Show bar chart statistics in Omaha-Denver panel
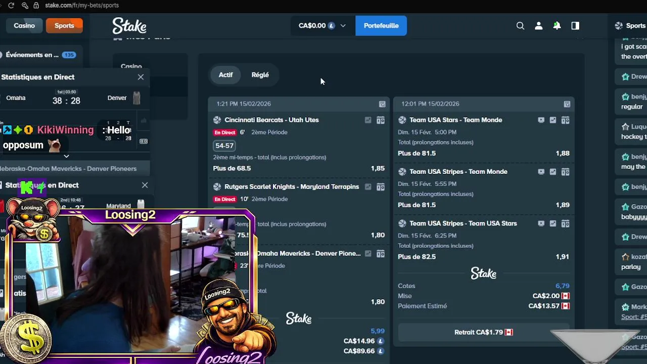647x364 pixels. 144,121
